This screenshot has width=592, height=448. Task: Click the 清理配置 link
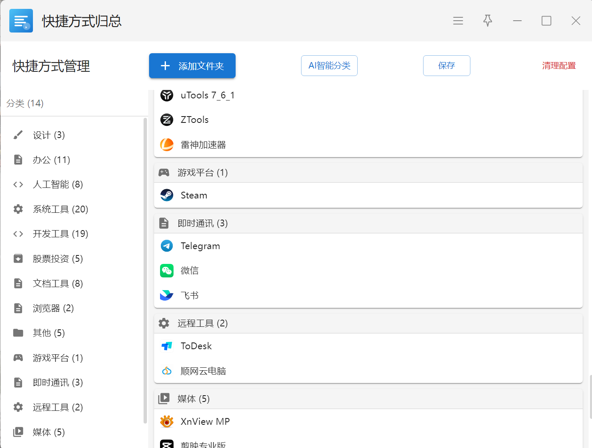(x=559, y=66)
